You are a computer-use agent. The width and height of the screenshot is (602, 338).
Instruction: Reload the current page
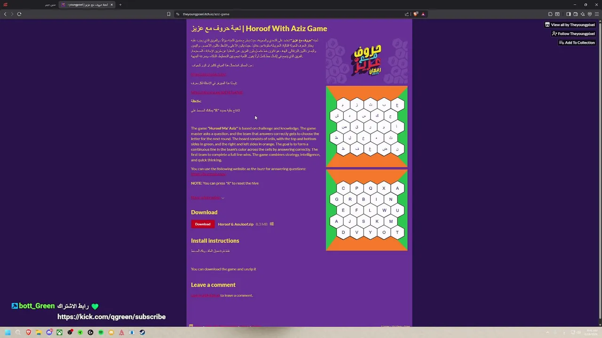coord(19,14)
